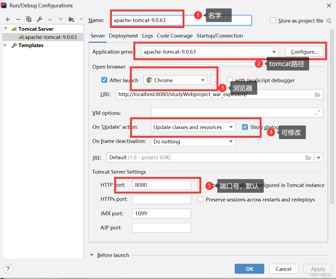Click the Apply button
Viewport: 336px width, 279px height.
318,269
